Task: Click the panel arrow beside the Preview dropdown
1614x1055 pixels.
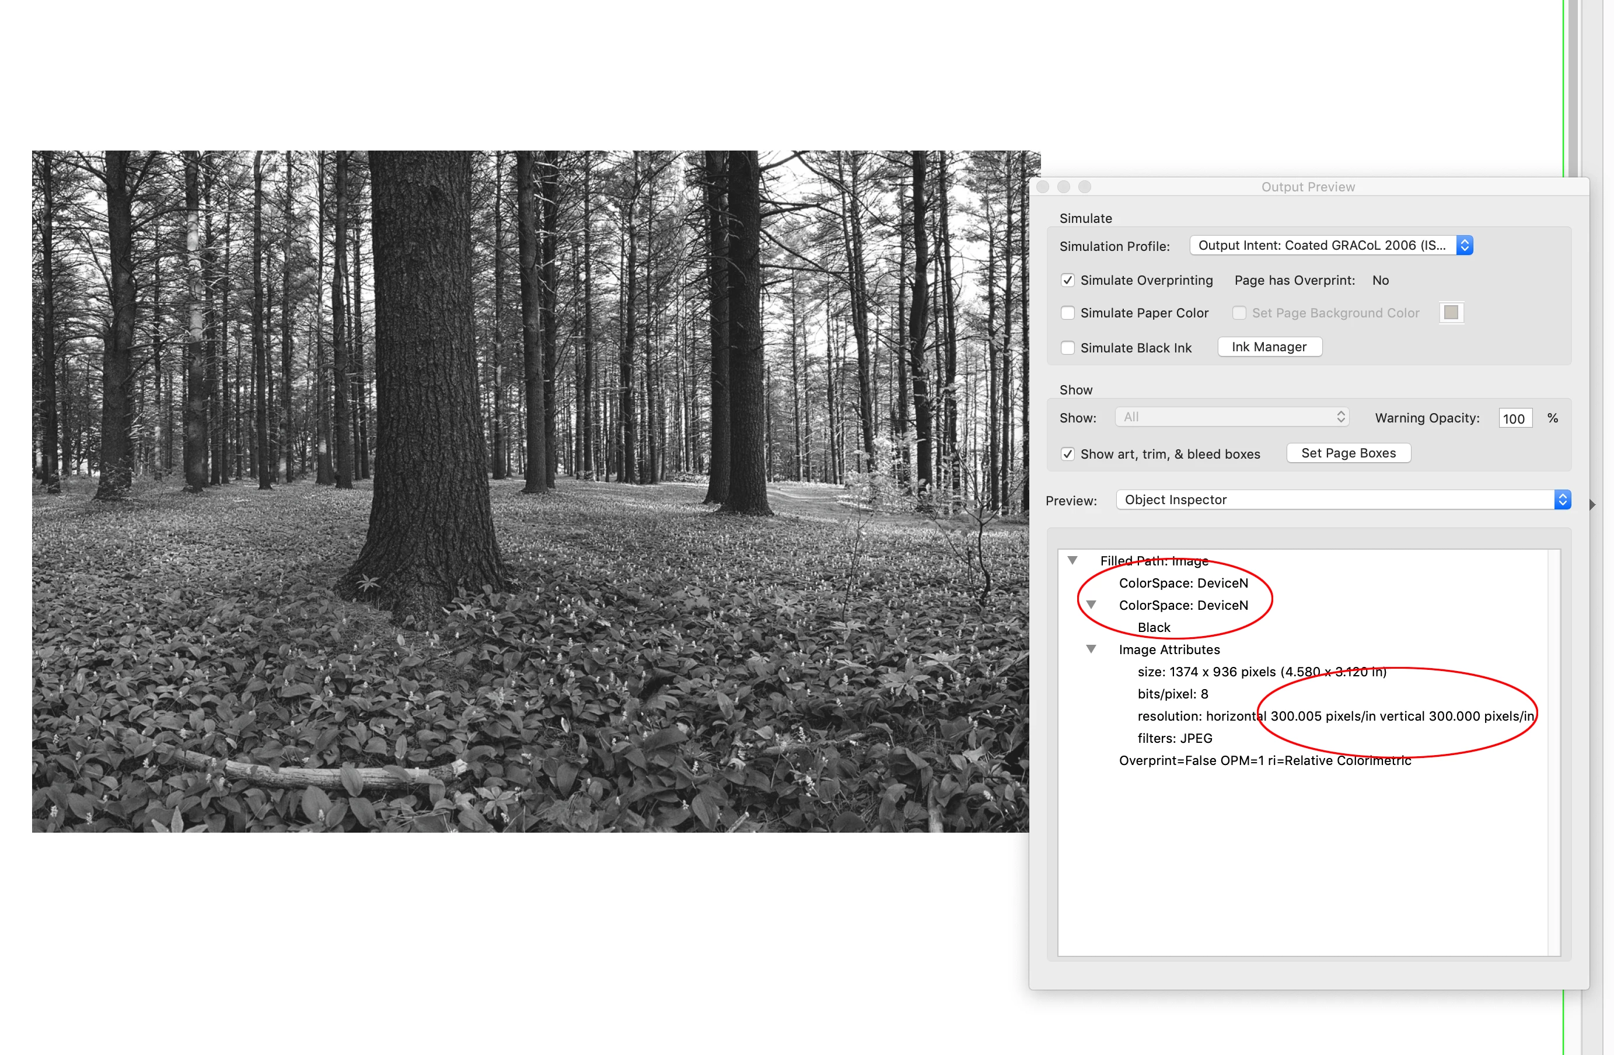Action: [1592, 504]
